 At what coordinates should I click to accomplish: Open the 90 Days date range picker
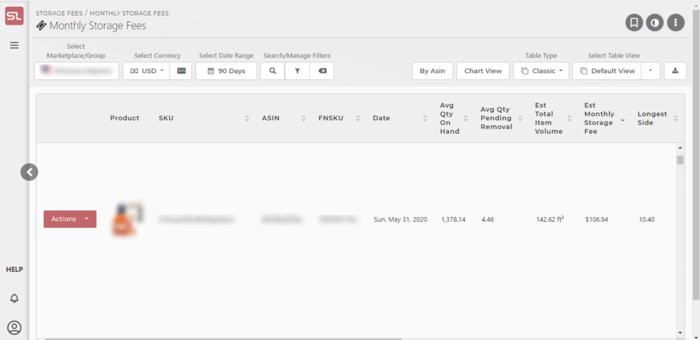point(226,71)
